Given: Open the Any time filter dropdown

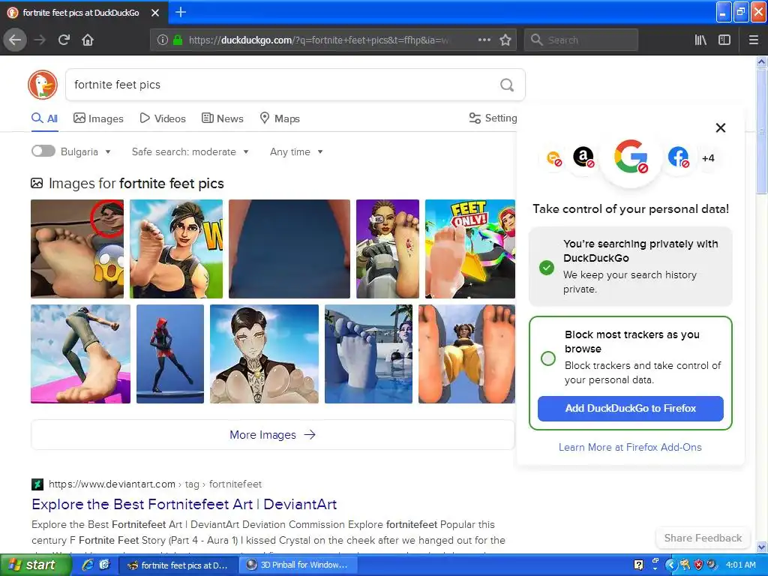Looking at the screenshot, I should (x=296, y=151).
